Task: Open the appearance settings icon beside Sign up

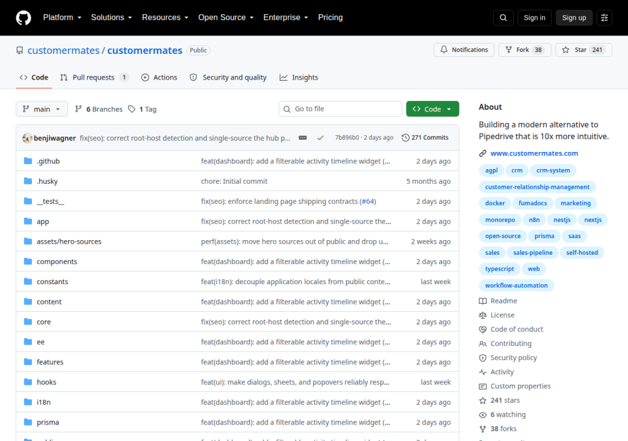Action: [x=604, y=18]
